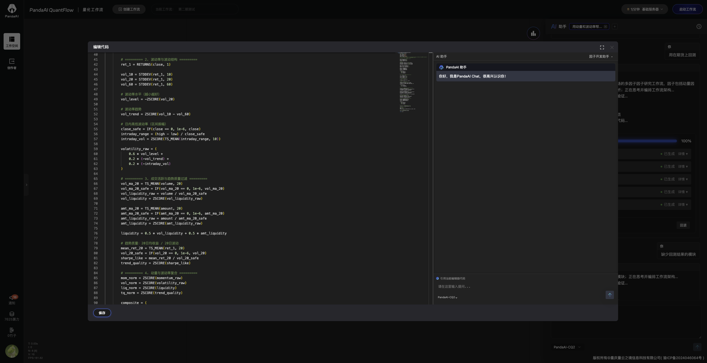The height and width of the screenshot is (363, 707).
Task: Open chat history clock icon
Action: 699,26
